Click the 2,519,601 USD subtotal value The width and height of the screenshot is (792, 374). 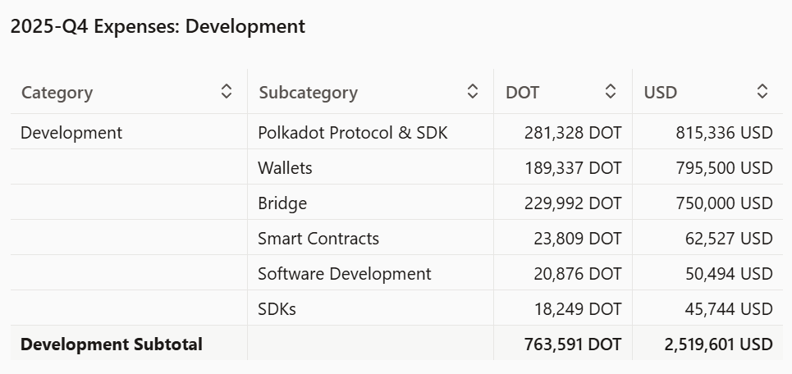[x=718, y=344]
